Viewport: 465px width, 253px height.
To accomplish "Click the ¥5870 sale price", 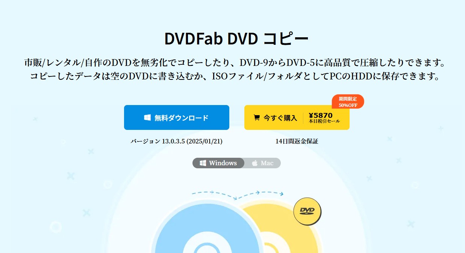I will tap(321, 115).
